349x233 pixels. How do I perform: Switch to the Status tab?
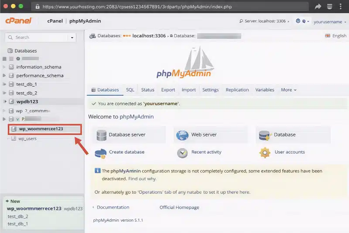tap(147, 90)
